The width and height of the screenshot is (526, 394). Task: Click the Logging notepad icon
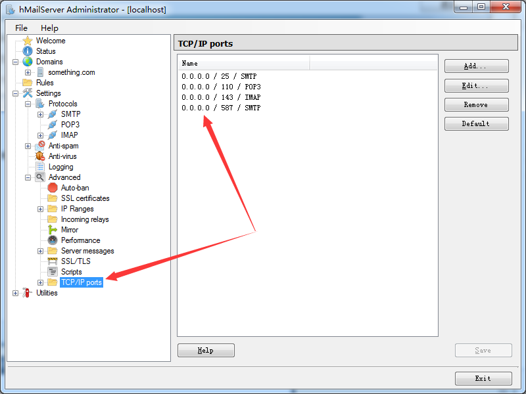[x=40, y=167]
